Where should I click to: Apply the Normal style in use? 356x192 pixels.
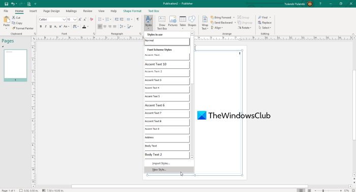167,42
